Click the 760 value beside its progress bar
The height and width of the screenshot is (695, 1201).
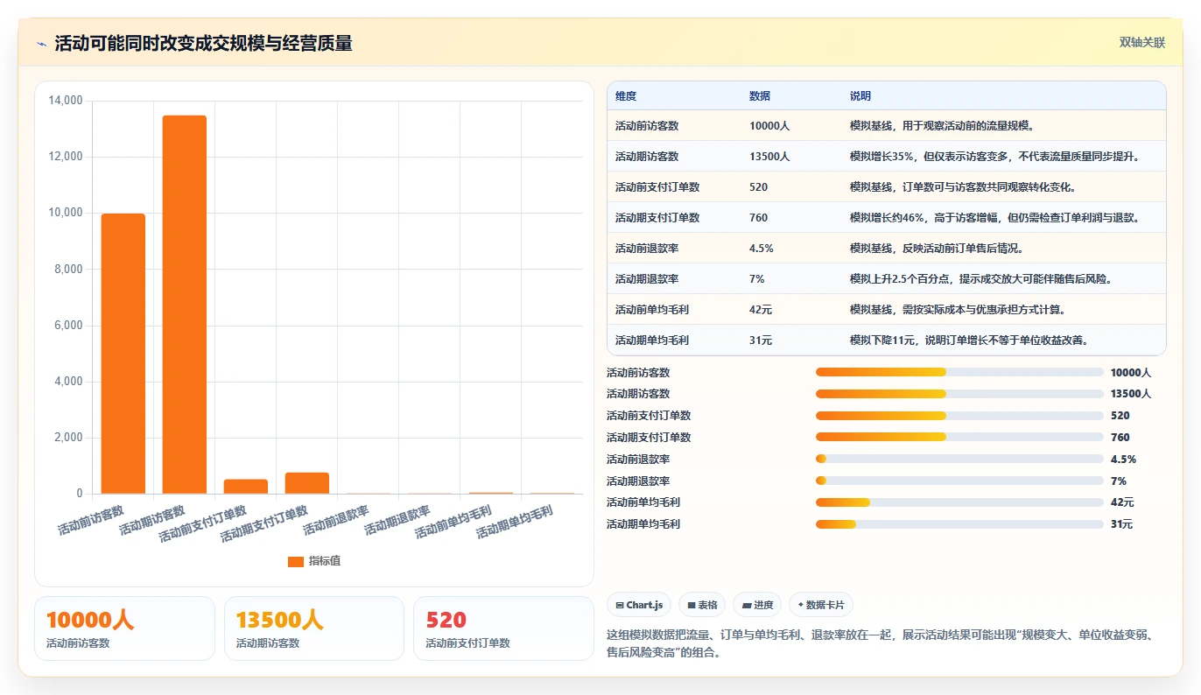pyautogui.click(x=1120, y=437)
